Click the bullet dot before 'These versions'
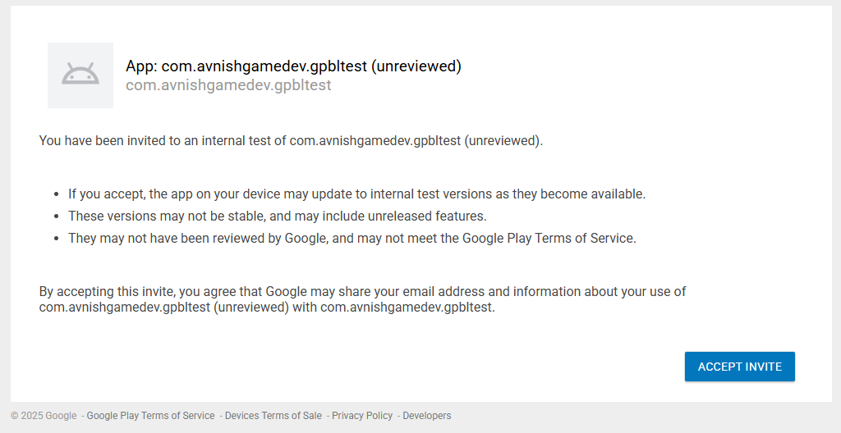Viewport: 841px width, 433px height. pos(57,217)
